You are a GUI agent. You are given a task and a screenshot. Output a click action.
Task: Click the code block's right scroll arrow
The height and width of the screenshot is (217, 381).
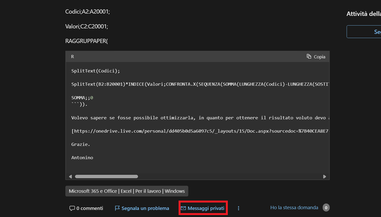324,177
